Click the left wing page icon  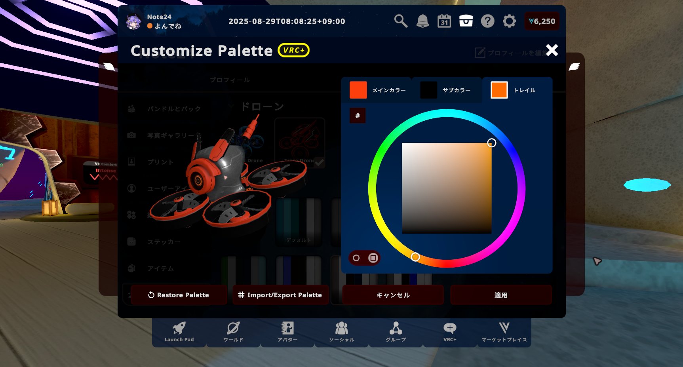(109, 67)
